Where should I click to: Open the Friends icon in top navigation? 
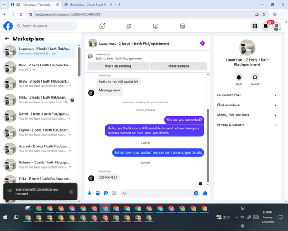[129, 26]
